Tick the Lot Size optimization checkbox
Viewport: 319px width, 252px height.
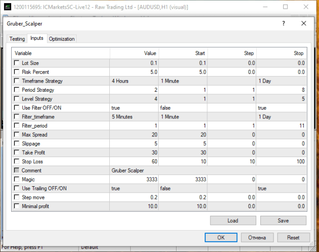point(17,63)
